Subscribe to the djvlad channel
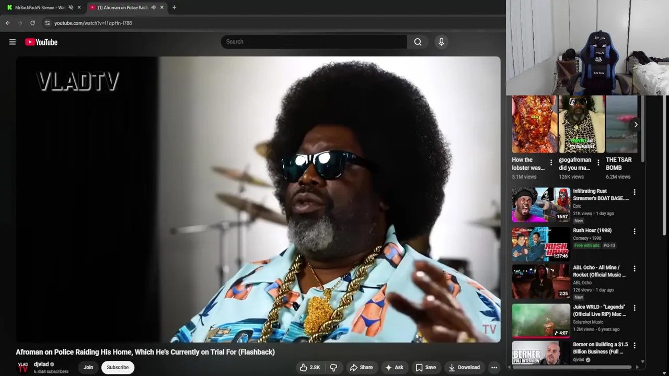Viewport: 669px width, 376px height. (x=118, y=368)
